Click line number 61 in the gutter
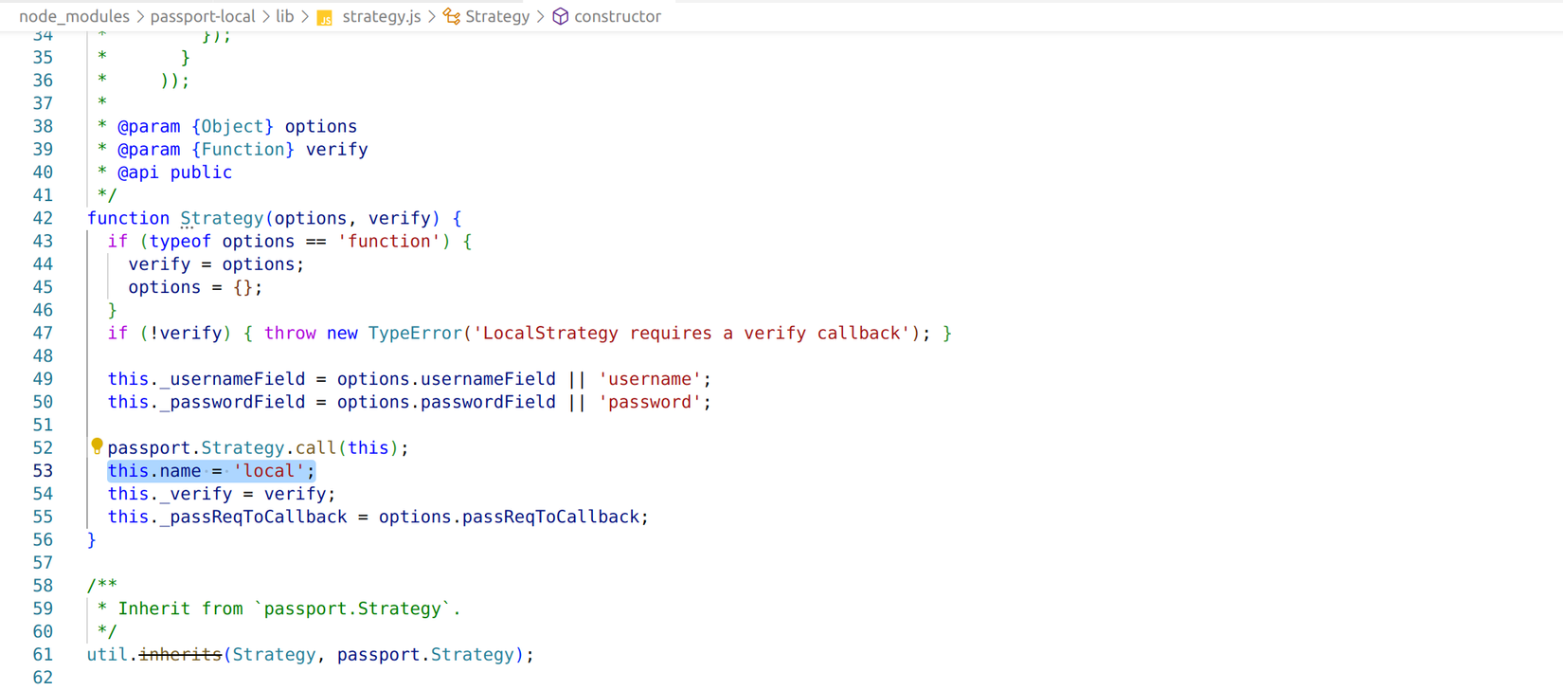 coord(43,655)
